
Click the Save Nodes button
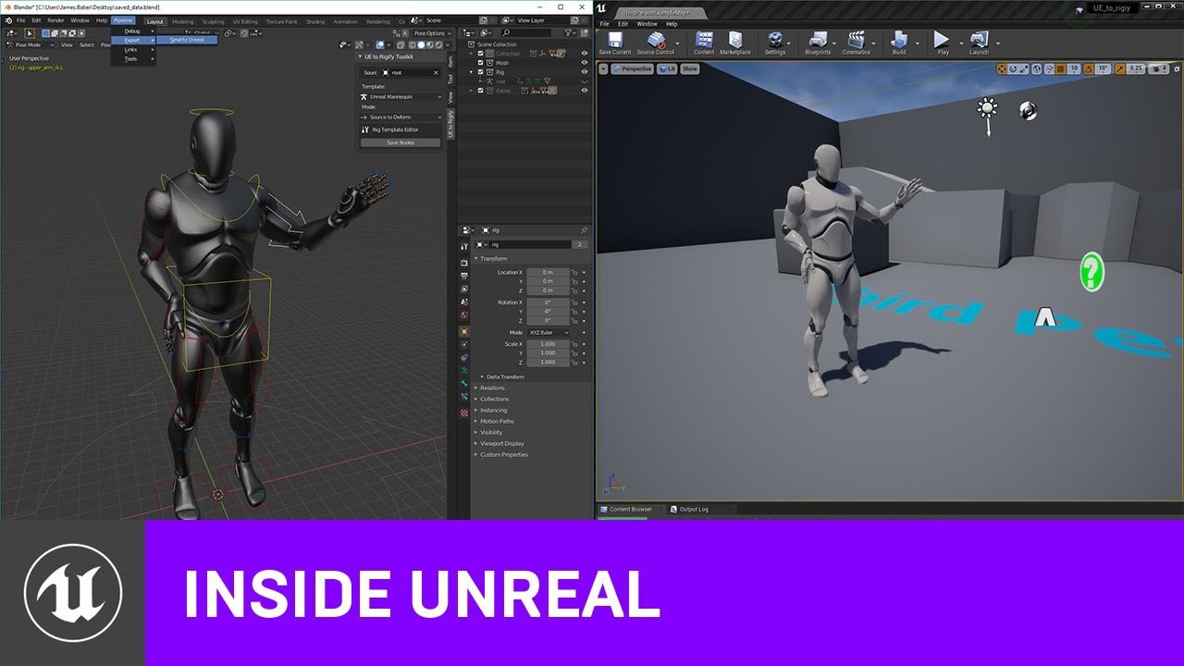pyautogui.click(x=400, y=142)
